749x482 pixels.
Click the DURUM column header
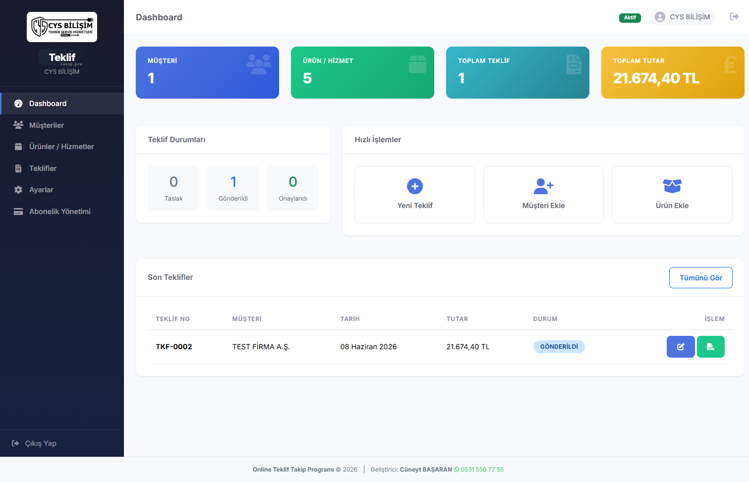[x=545, y=319]
